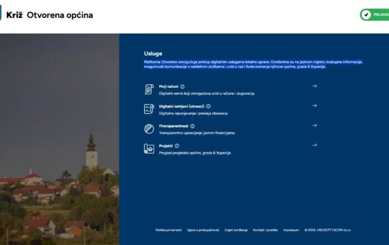The height and width of the screenshot is (245, 389).
Task: Go to Uvjeti korištenja in footer
Action: point(236,230)
